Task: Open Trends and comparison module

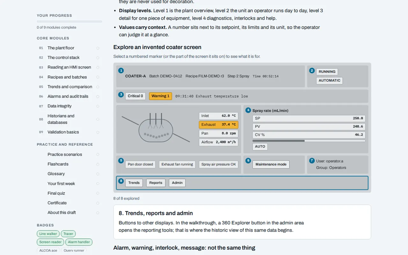Action: point(69,87)
